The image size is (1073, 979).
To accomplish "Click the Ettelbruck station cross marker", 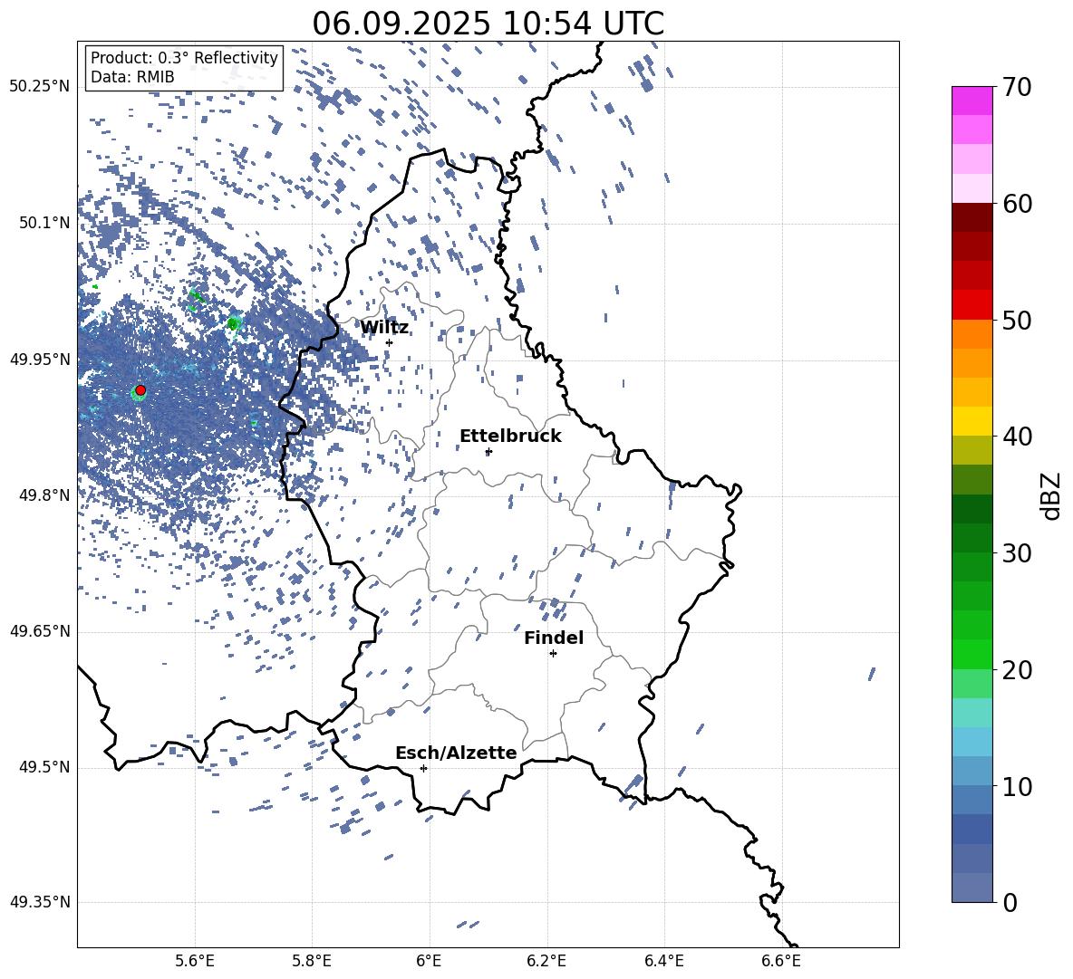I will [488, 451].
